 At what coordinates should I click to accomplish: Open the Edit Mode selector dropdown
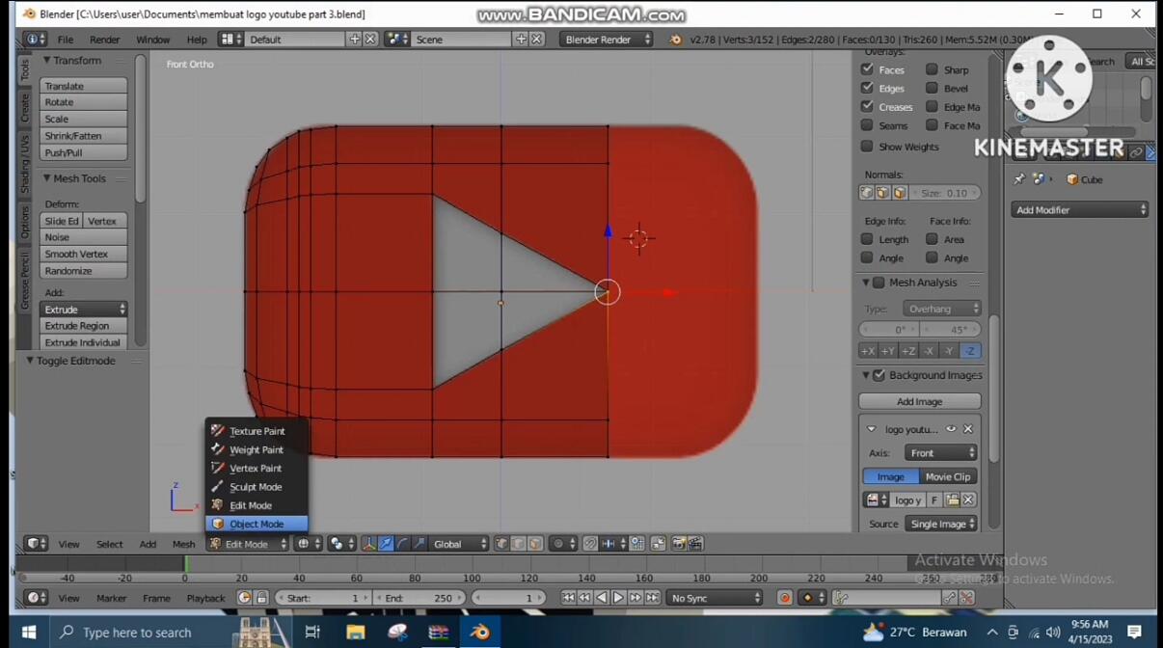[x=247, y=544]
